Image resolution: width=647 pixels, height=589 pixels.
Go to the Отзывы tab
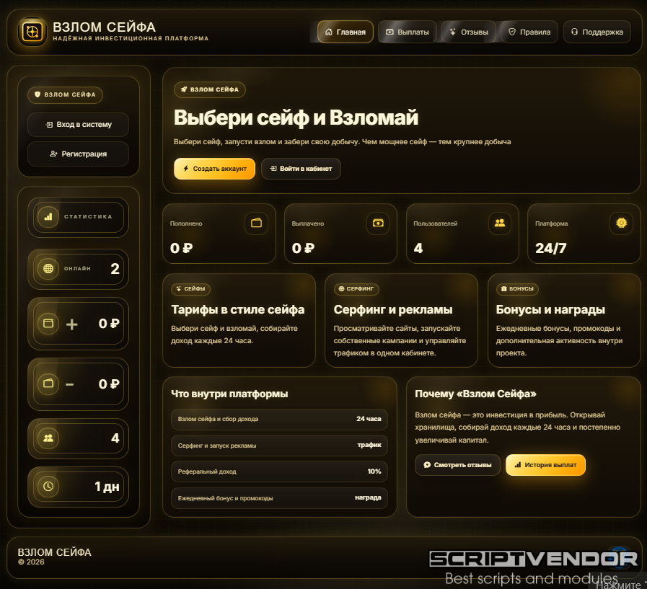(469, 32)
